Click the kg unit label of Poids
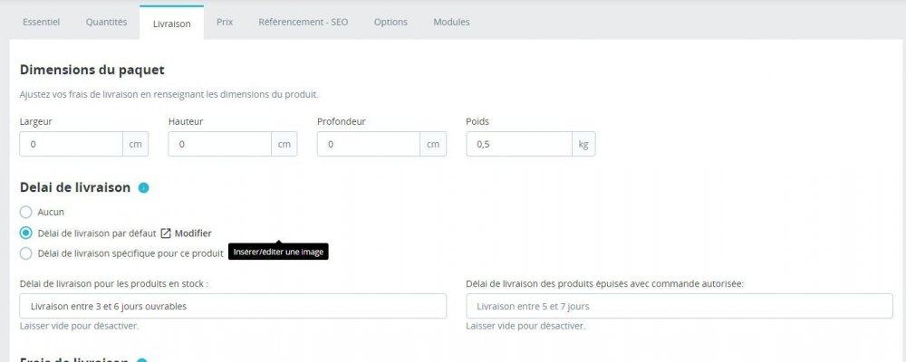Image resolution: width=906 pixels, height=362 pixels. [583, 144]
